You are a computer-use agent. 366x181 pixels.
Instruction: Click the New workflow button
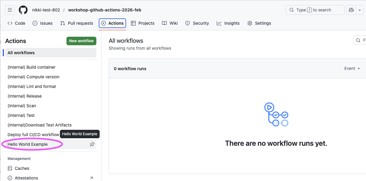[x=81, y=41]
